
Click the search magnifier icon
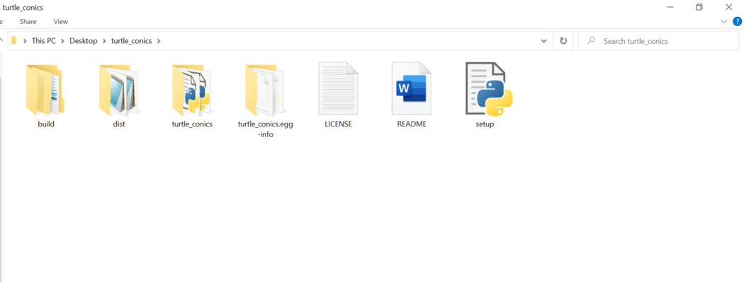point(591,41)
